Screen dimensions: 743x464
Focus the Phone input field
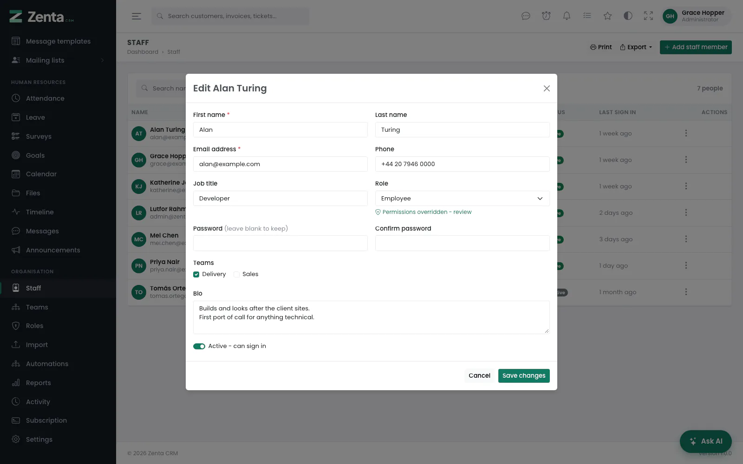[463, 164]
